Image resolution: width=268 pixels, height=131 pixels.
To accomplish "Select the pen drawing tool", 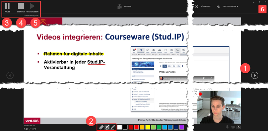I will point(107,127).
